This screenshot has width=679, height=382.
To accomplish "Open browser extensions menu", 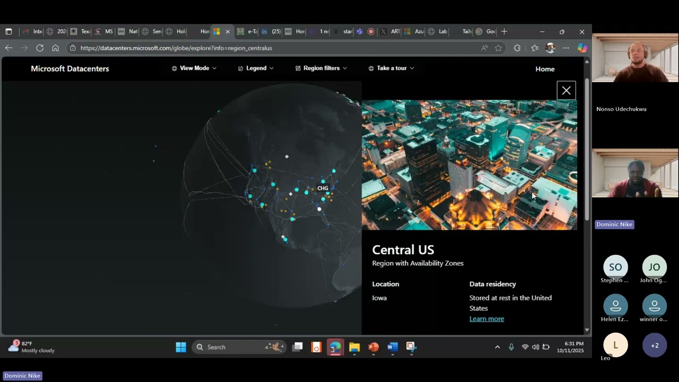I will point(517,48).
